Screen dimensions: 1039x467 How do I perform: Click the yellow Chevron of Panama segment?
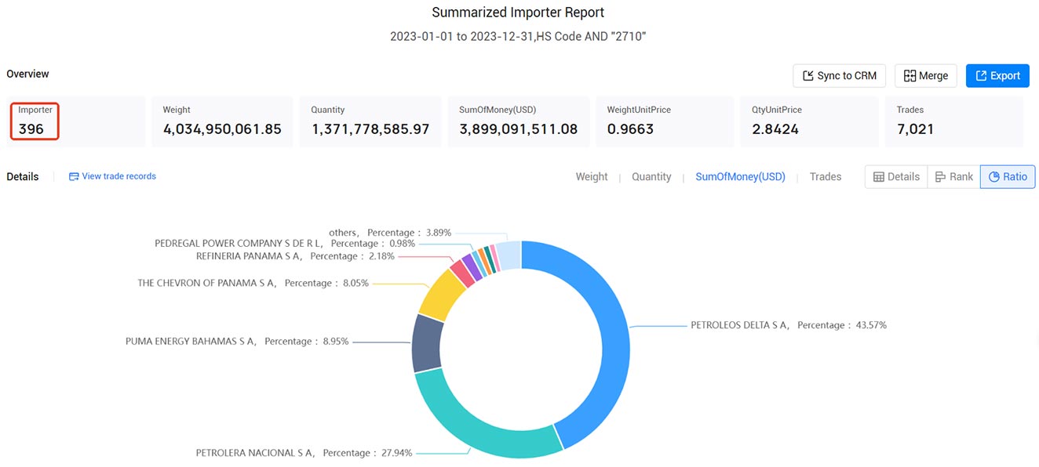(443, 294)
